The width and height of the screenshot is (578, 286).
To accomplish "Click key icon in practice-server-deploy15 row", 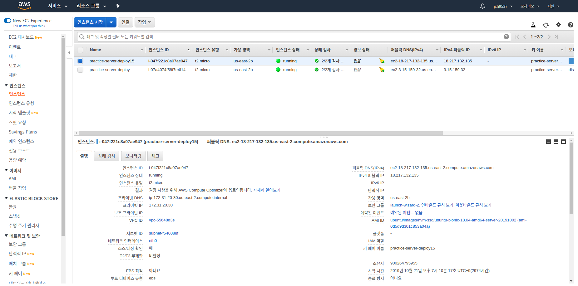I will coord(382,61).
